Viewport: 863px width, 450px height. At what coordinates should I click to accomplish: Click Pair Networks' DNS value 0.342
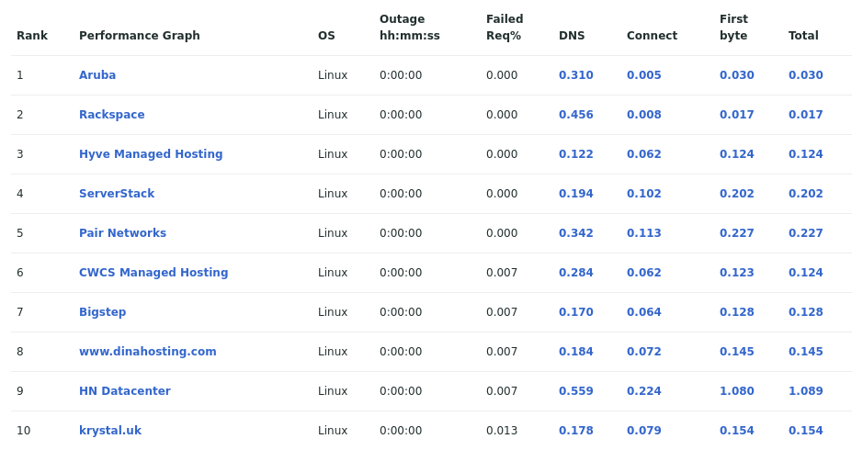tap(575, 232)
